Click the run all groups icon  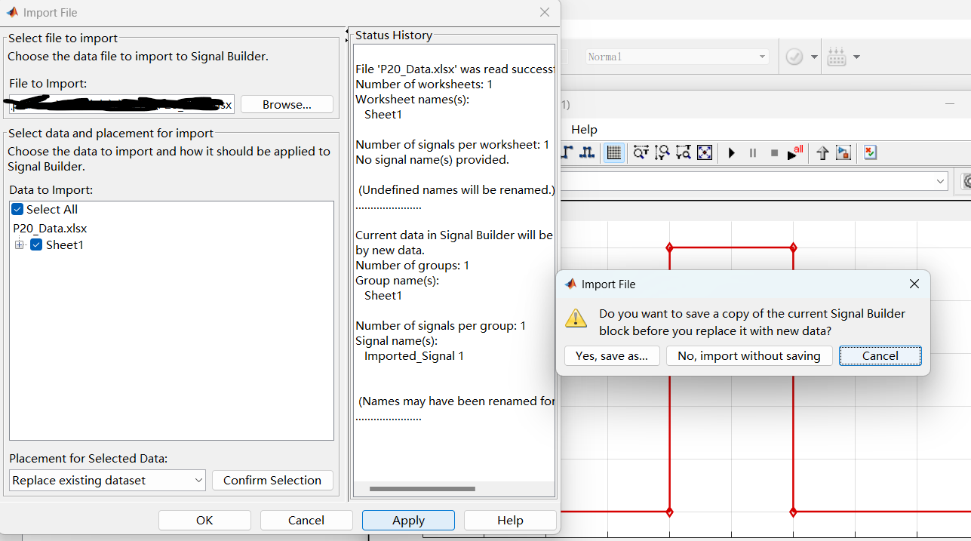(794, 153)
